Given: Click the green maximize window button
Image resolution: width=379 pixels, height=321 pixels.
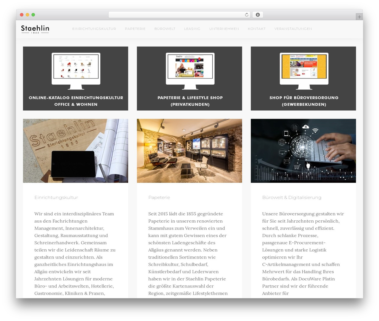Looking at the screenshot, I should 33,15.
